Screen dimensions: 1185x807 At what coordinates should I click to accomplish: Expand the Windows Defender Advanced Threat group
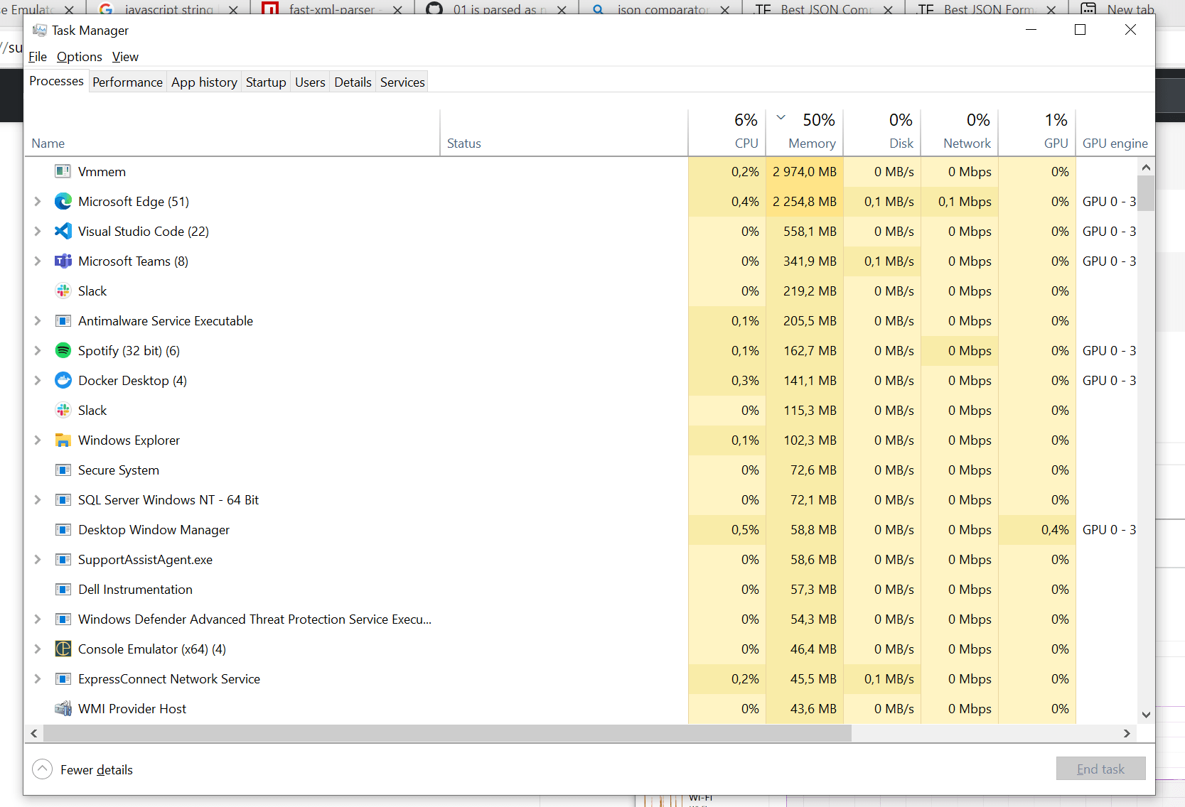(38, 619)
